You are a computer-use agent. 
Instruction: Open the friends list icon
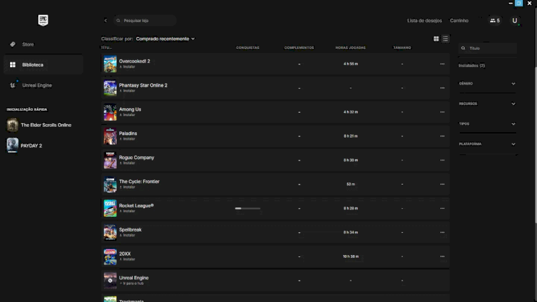[x=495, y=21]
